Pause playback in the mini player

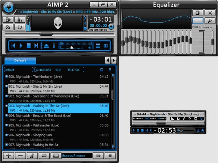pos(138,130)
